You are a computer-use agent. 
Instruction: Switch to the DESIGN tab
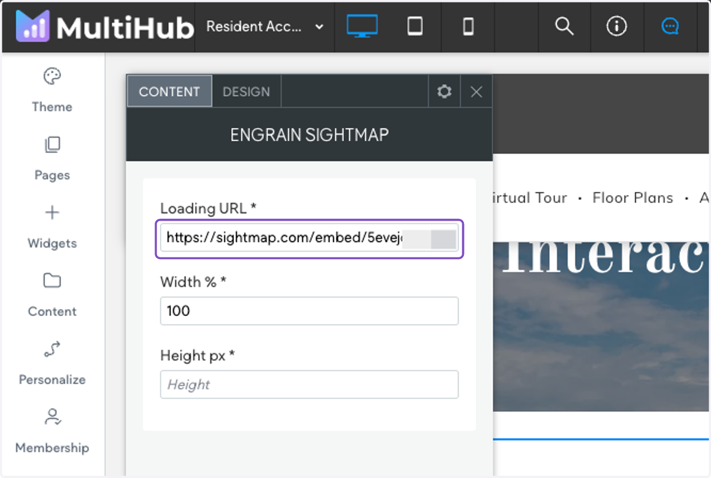(x=246, y=91)
